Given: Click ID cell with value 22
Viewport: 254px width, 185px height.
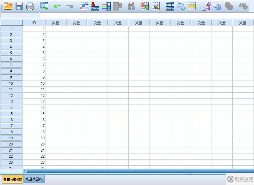Looking at the screenshot, I should click(34, 157).
